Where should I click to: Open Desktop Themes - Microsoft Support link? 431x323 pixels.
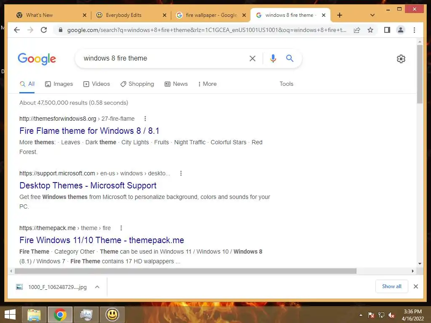coord(88,185)
